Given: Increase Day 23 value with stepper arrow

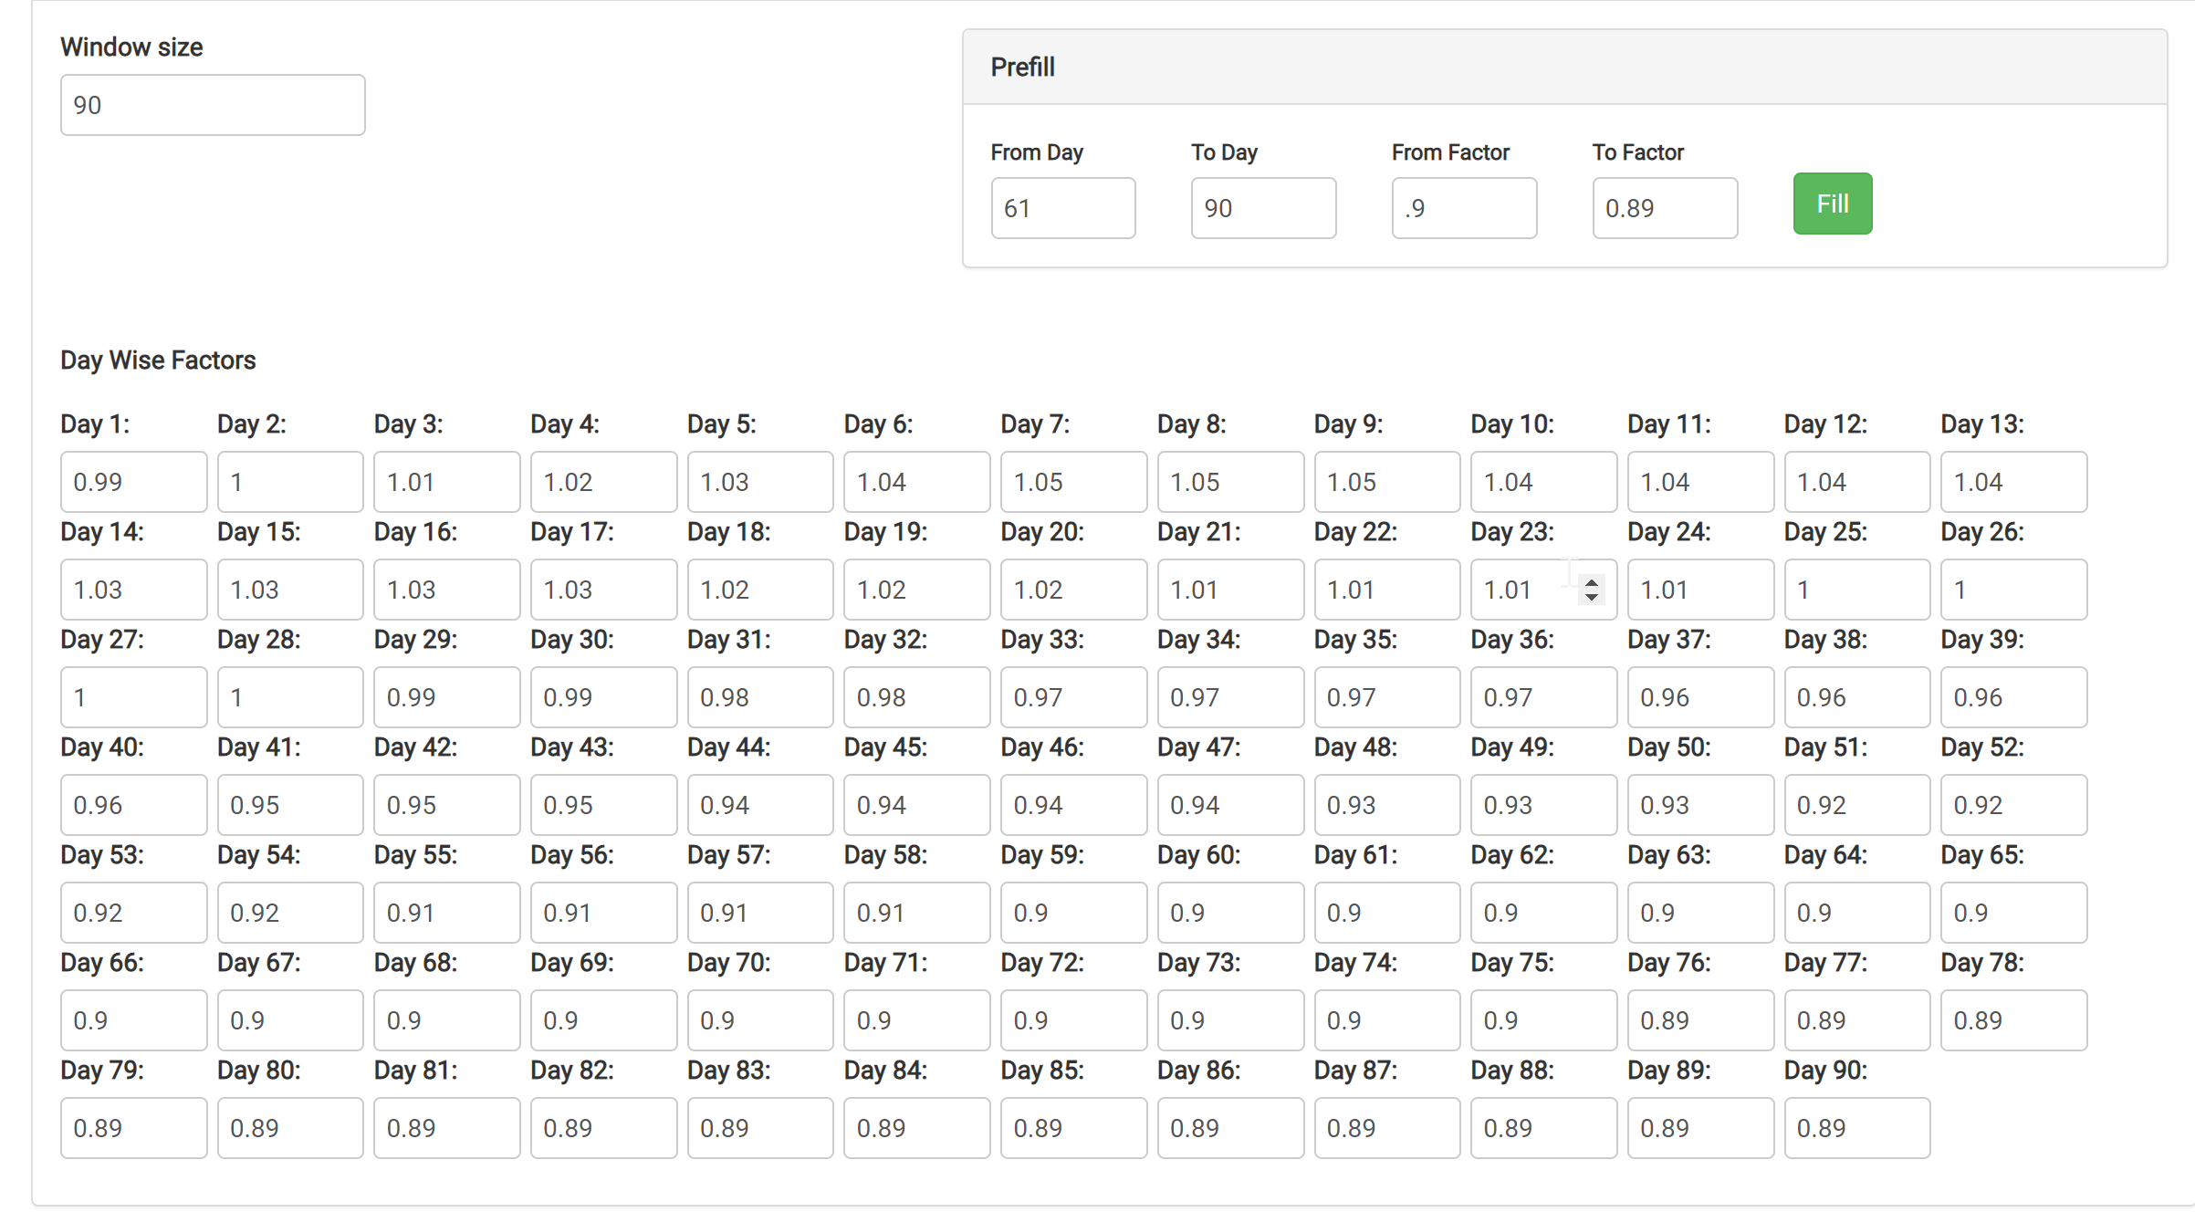Looking at the screenshot, I should [1591, 582].
